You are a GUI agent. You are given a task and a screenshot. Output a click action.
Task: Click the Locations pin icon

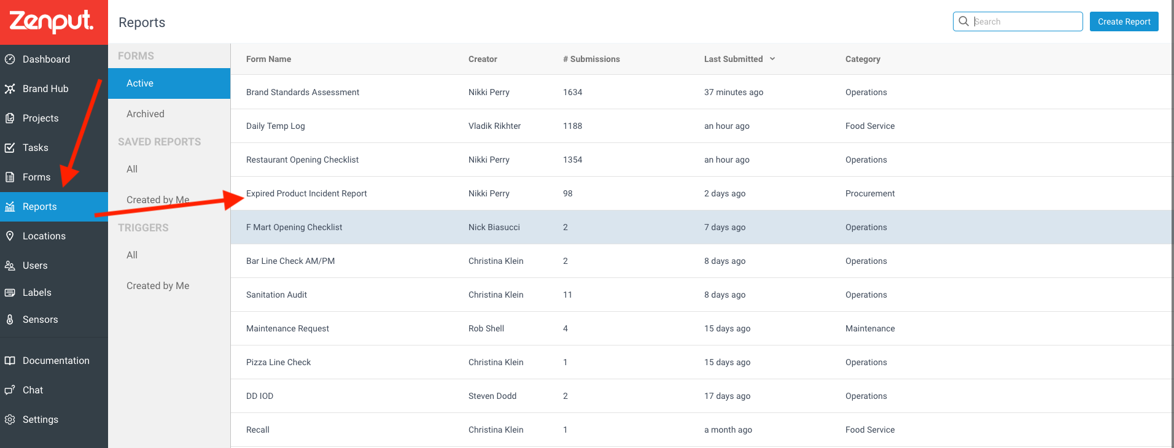tap(10, 236)
